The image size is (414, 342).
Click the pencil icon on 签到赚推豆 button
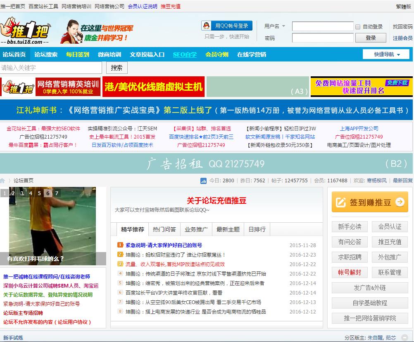click(x=340, y=202)
